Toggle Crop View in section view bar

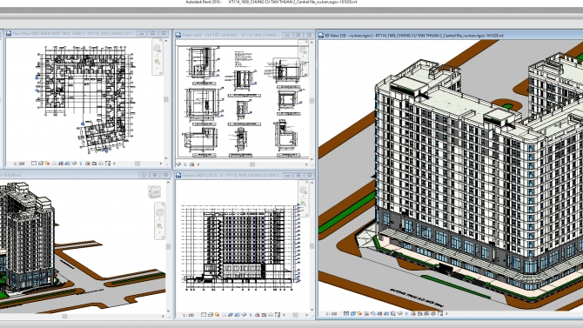pyautogui.click(x=231, y=315)
